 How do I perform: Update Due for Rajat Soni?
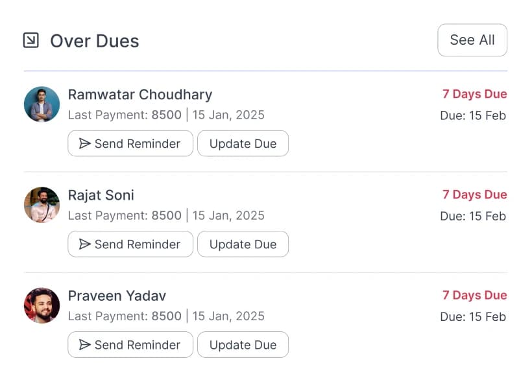[x=243, y=244]
